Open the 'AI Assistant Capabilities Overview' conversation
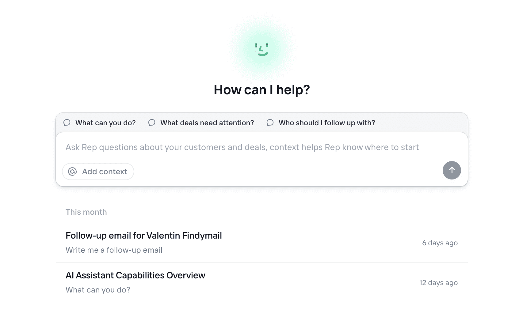 point(135,275)
